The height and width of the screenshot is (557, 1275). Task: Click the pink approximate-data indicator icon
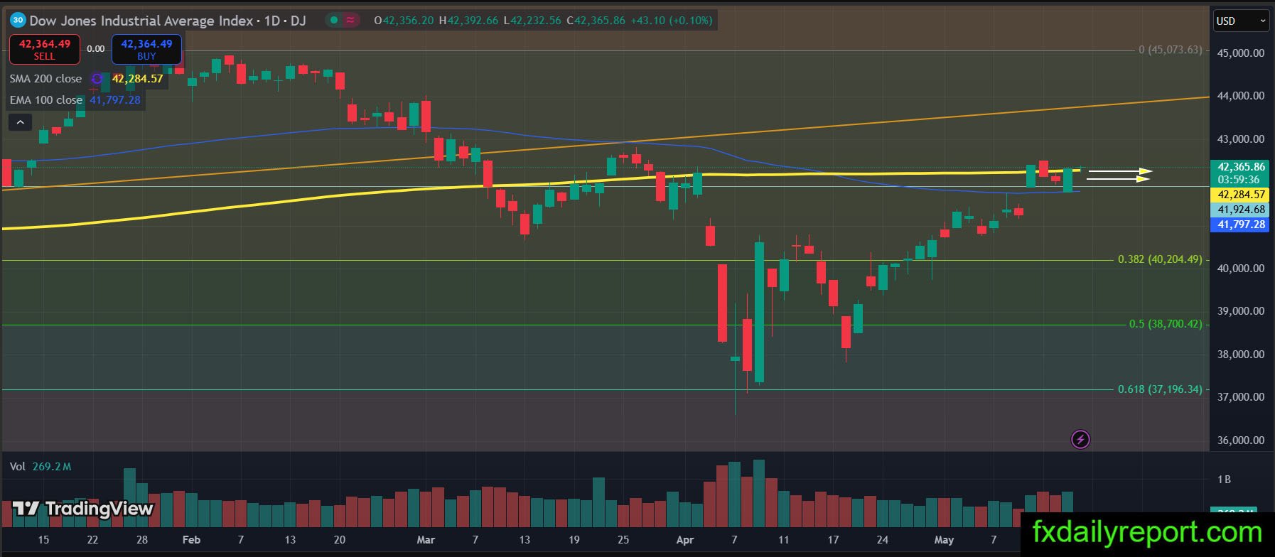(350, 21)
